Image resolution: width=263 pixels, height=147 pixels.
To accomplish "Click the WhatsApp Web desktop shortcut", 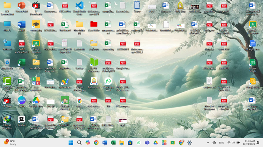I will coord(108,82).
